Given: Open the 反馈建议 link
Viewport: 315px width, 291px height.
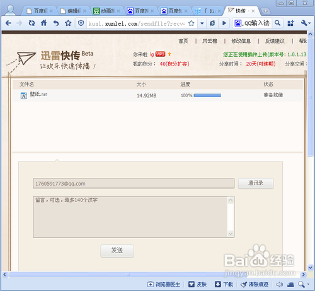Looking at the screenshot, I should 275,41.
